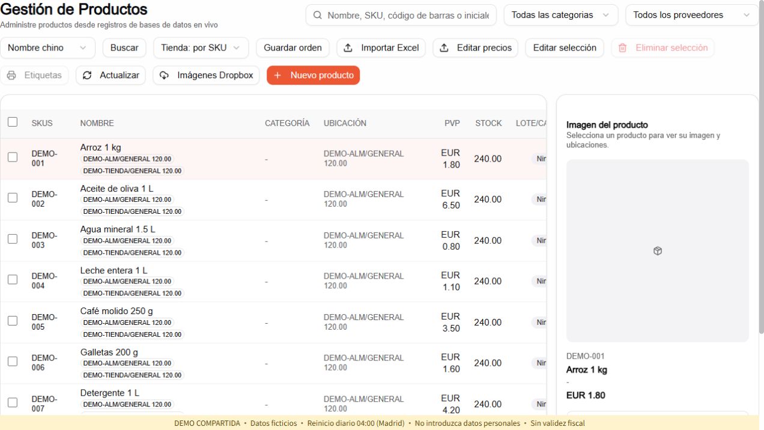Screen dimensions: 764x430
Task: Click the SKU text DEMO-003
Action: coord(44,240)
